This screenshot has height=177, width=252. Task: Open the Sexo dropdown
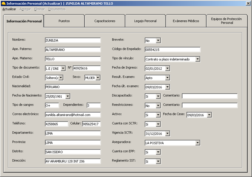98,78
